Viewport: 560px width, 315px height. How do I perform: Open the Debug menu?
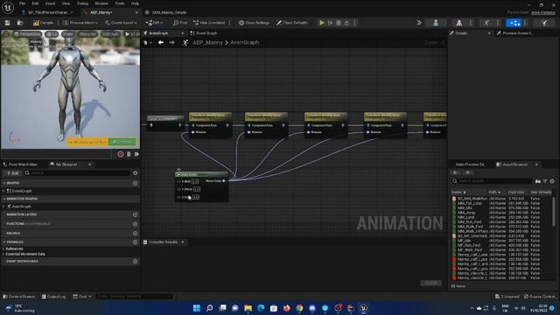pyautogui.click(x=82, y=3)
